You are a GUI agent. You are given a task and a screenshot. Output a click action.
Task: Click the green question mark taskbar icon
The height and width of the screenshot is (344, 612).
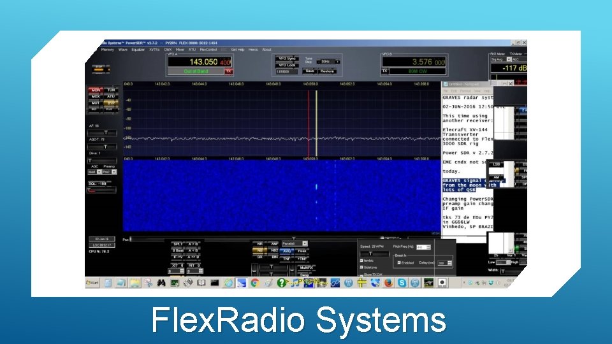click(x=281, y=283)
